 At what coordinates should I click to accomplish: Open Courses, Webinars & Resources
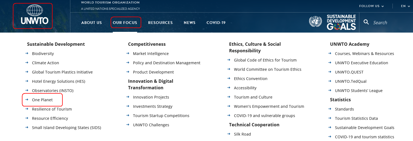(365, 54)
